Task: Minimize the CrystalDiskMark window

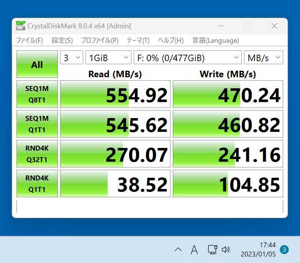Action: coord(221,26)
